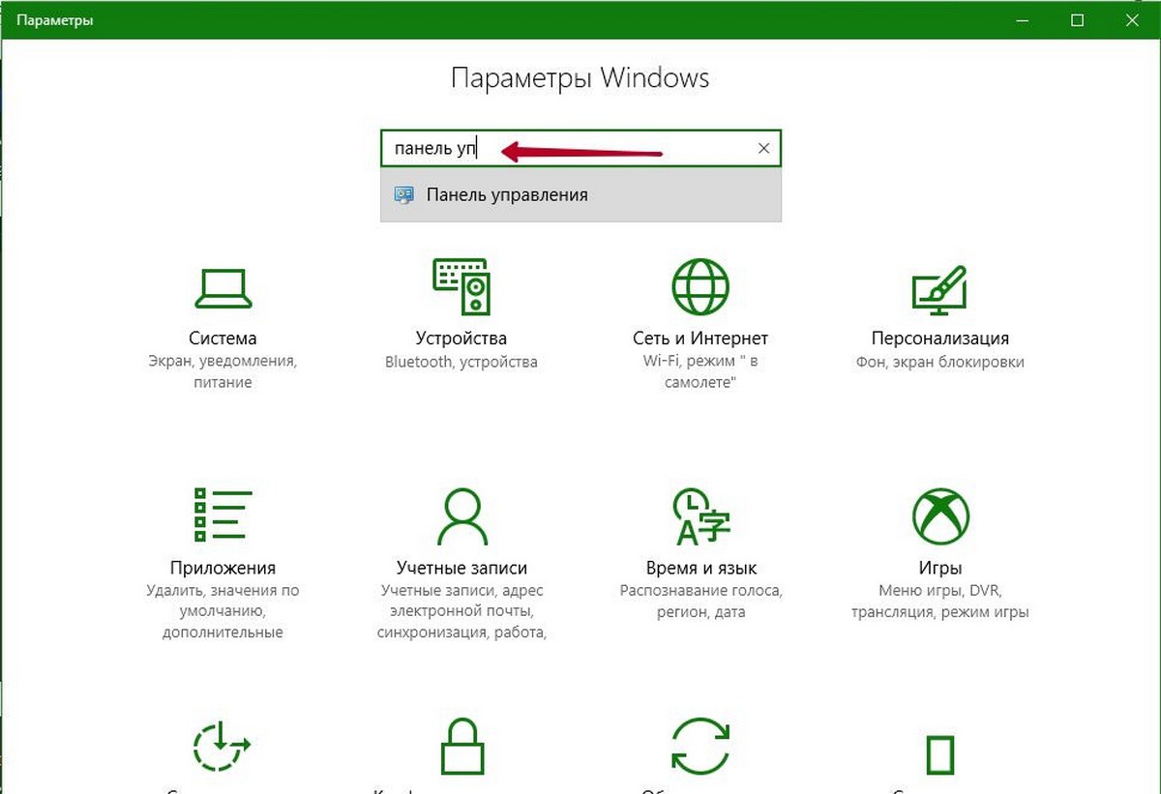Viewport: 1161px width, 794px height.
Task: Click the Система label
Action: point(223,338)
